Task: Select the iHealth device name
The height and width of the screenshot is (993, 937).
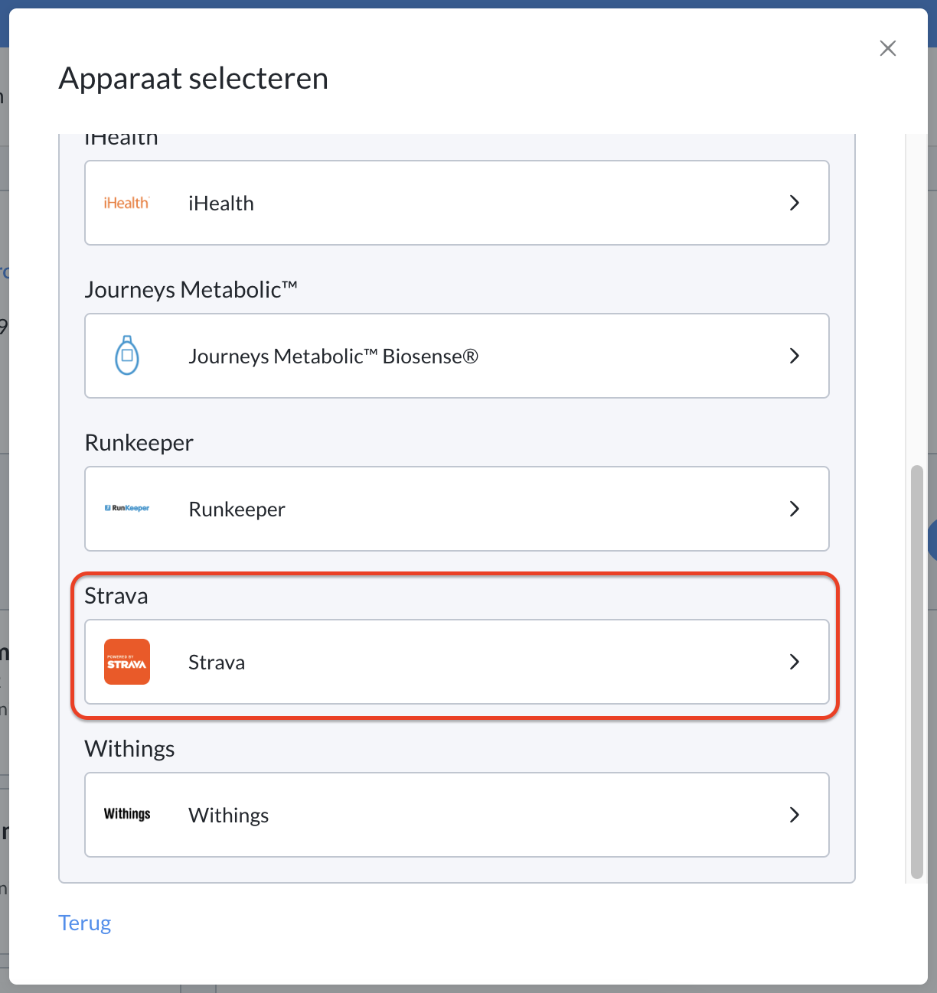Action: [221, 203]
